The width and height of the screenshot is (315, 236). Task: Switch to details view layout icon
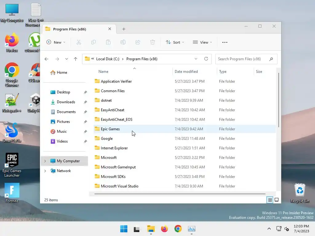click(x=270, y=200)
